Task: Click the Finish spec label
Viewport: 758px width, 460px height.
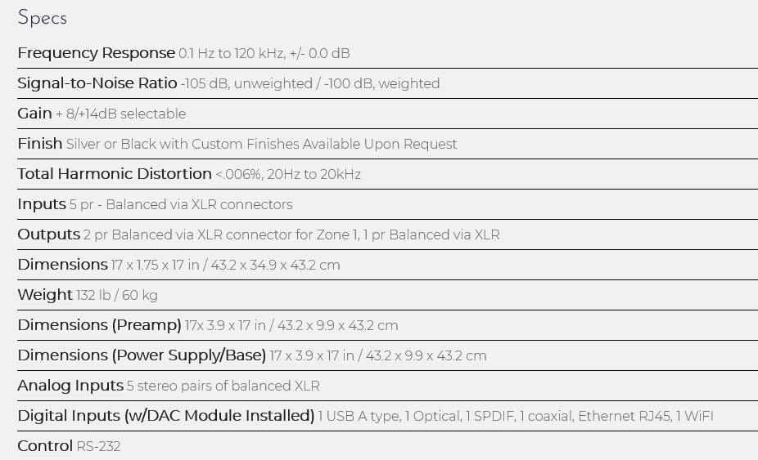Action: (39, 144)
